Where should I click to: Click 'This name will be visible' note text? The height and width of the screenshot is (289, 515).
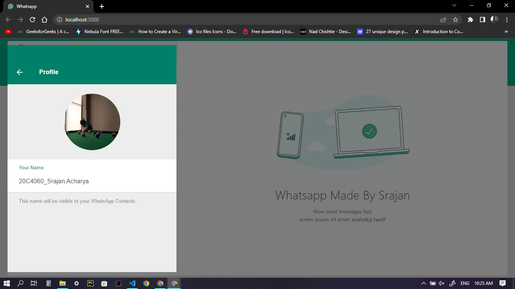[78, 201]
